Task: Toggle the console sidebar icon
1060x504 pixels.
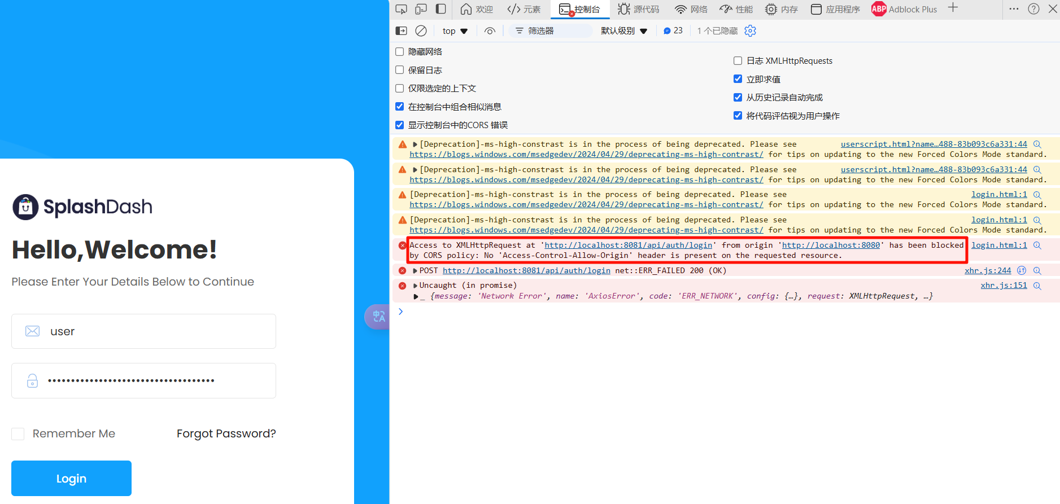Action: 401,31
